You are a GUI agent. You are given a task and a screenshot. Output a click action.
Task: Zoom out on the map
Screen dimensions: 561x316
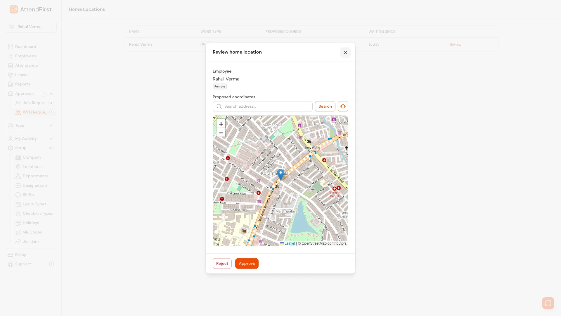pos(221,133)
